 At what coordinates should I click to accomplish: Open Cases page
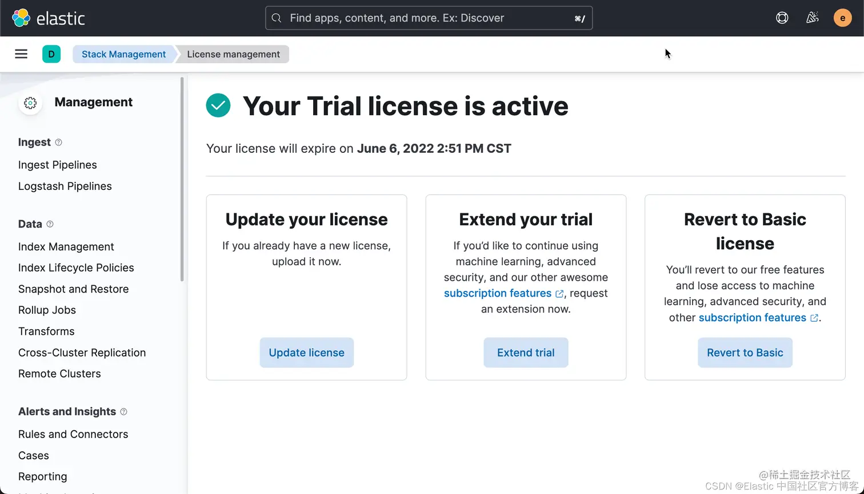pos(34,456)
